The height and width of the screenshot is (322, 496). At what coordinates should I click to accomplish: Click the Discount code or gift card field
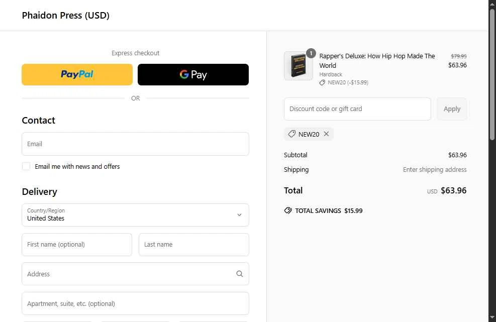click(x=357, y=109)
